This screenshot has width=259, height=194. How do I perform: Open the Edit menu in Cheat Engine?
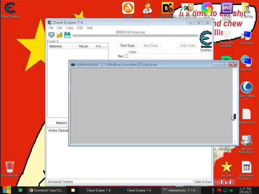(59, 28)
